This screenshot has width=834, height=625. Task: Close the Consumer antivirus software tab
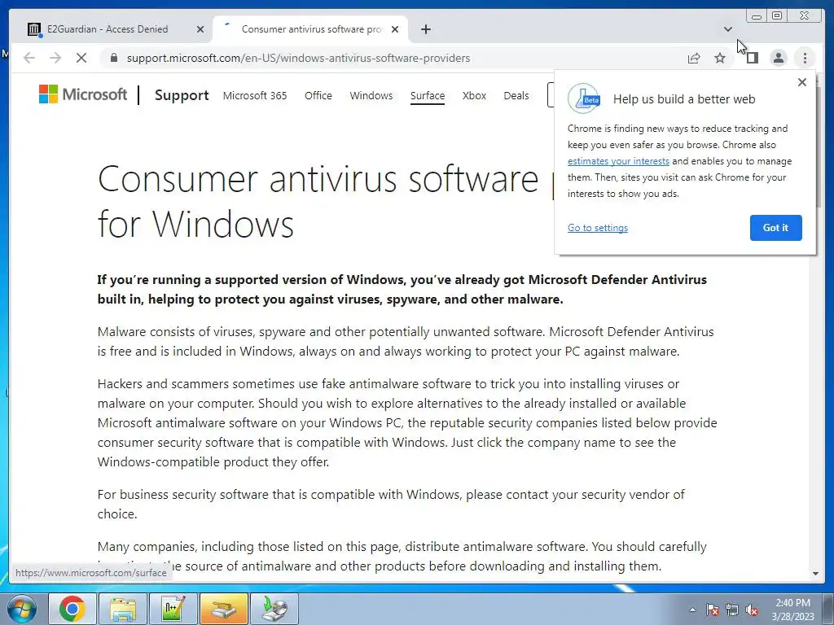395,29
